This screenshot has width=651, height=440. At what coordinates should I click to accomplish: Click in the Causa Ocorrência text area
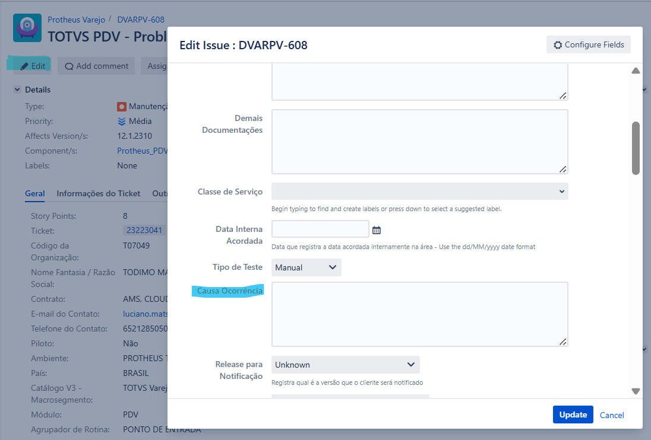(x=420, y=314)
